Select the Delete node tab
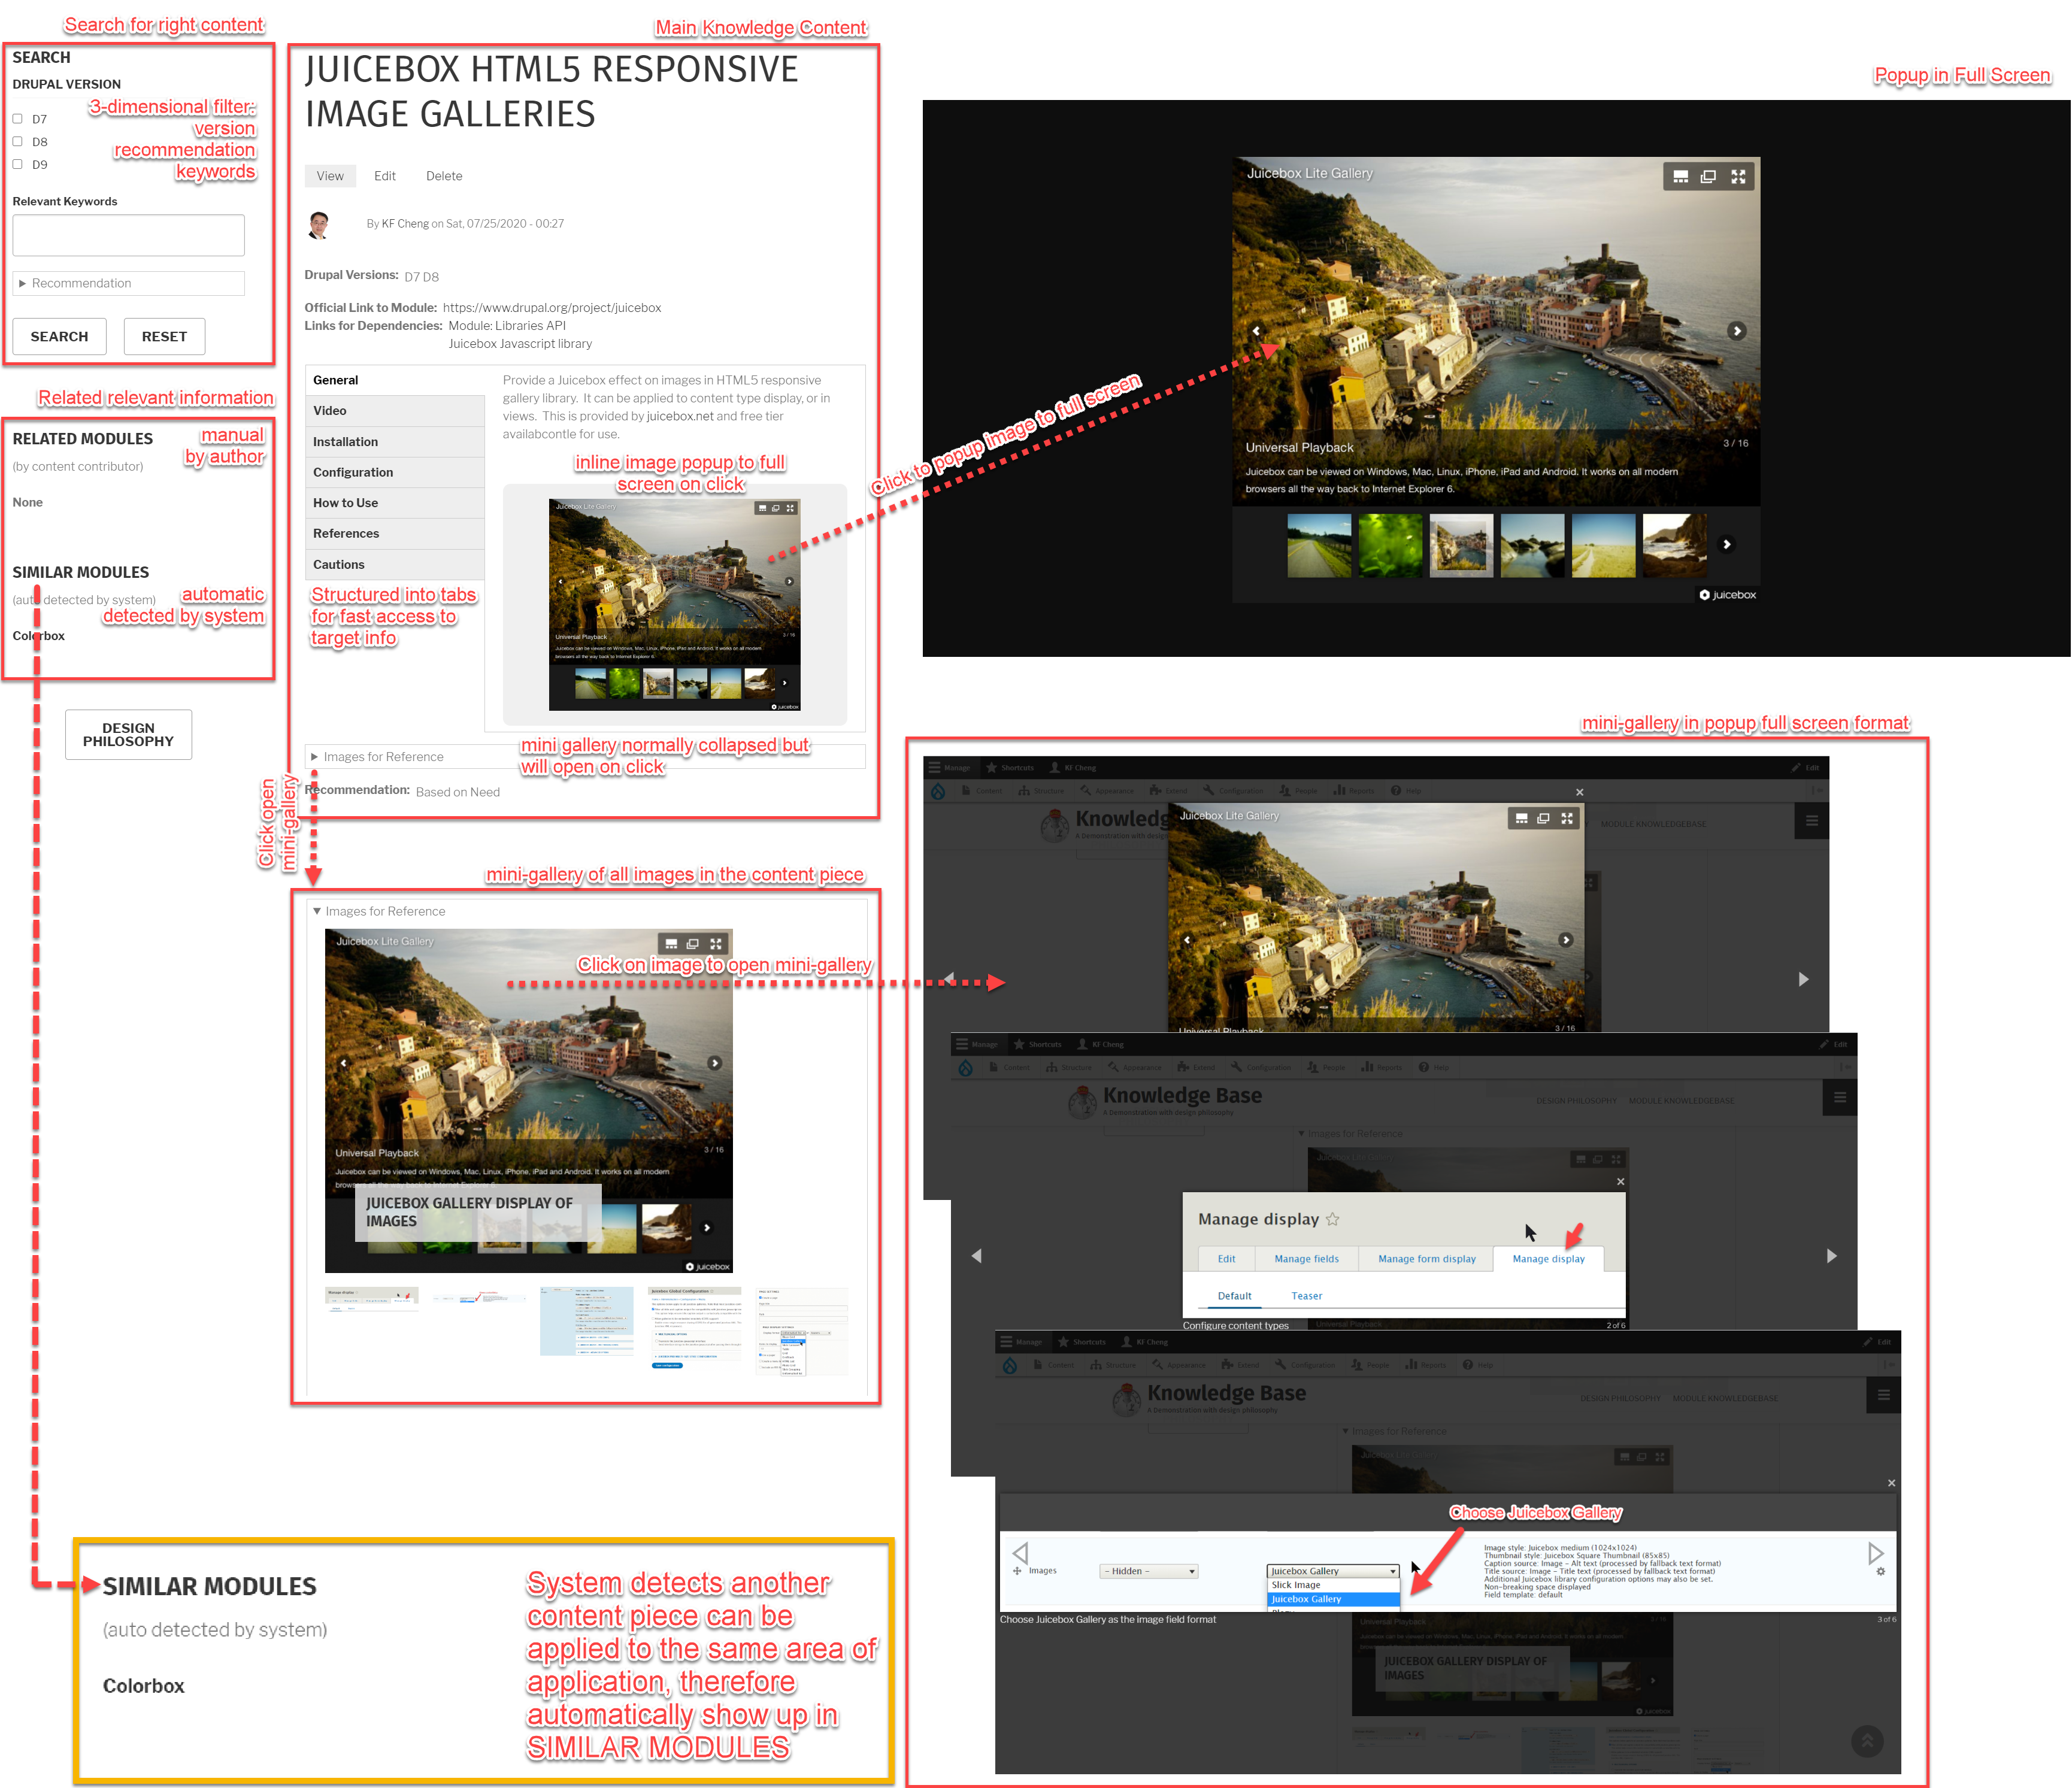This screenshot has width=2072, height=1788. pyautogui.click(x=444, y=176)
